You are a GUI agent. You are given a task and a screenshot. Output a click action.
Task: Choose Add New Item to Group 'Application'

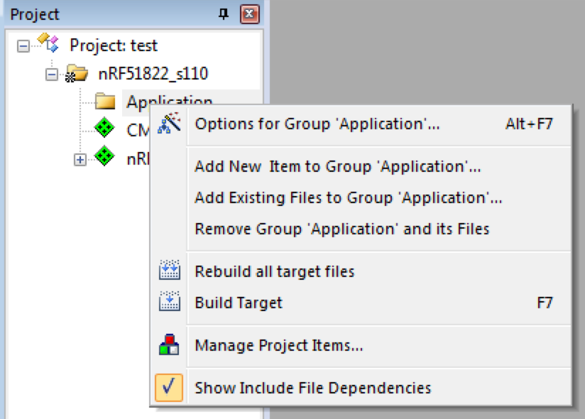[337, 166]
